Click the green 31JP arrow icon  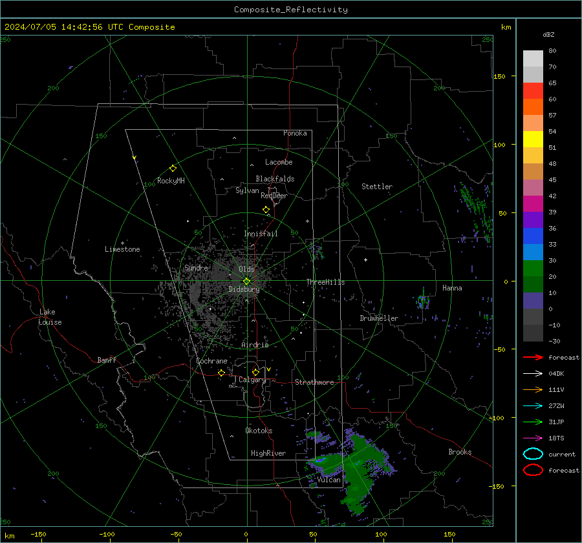coord(533,422)
